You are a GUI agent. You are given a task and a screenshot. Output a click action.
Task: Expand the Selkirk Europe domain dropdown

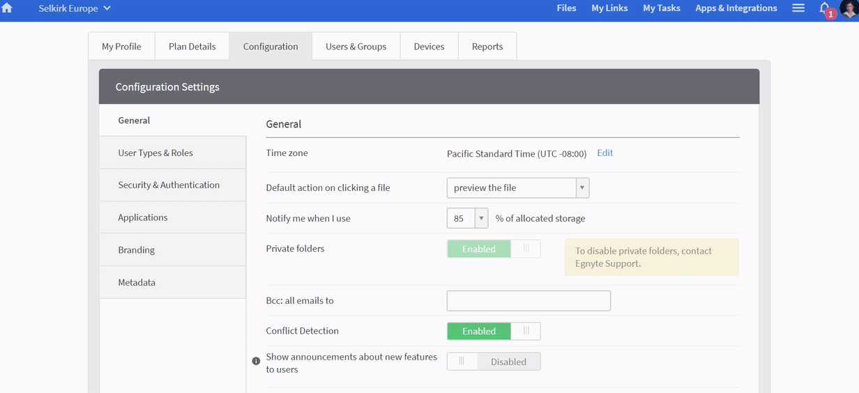[x=75, y=8]
